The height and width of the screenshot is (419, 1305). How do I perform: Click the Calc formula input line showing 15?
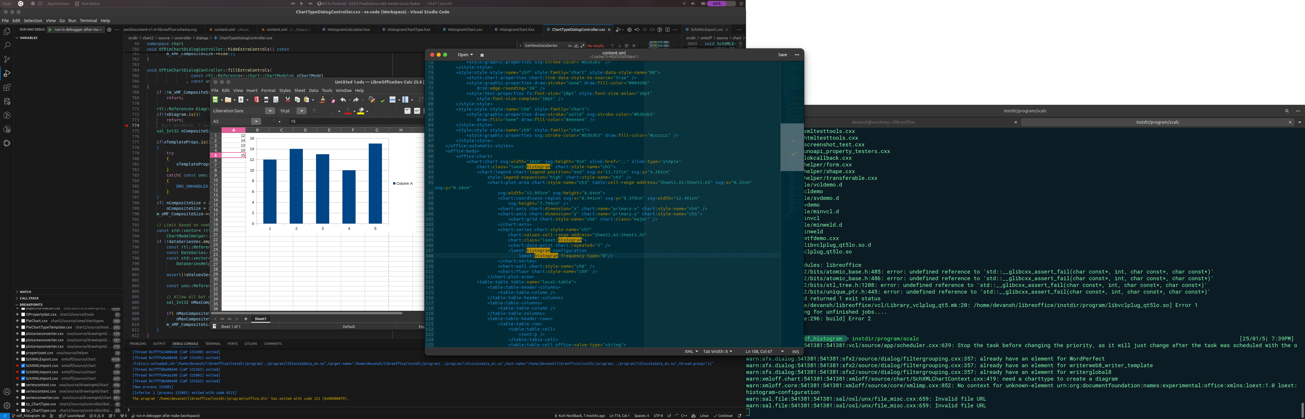356,121
